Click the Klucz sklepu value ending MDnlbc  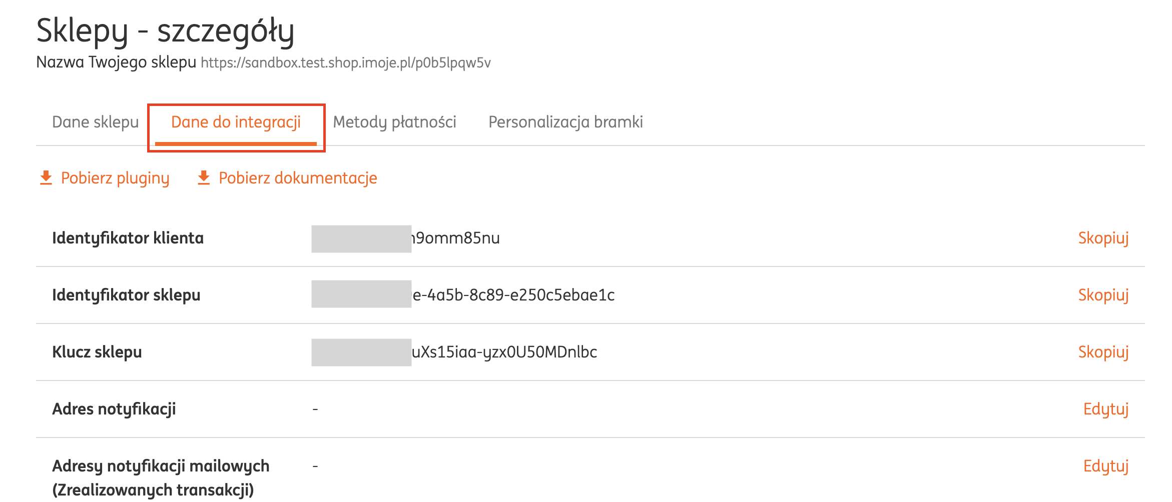point(504,352)
